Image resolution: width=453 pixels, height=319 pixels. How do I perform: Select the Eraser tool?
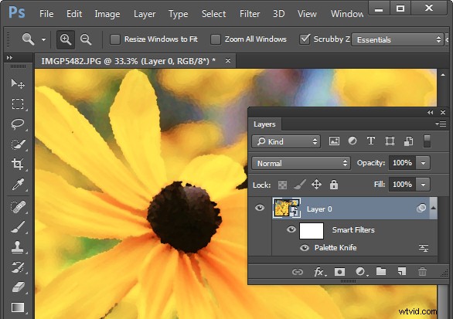(x=18, y=287)
